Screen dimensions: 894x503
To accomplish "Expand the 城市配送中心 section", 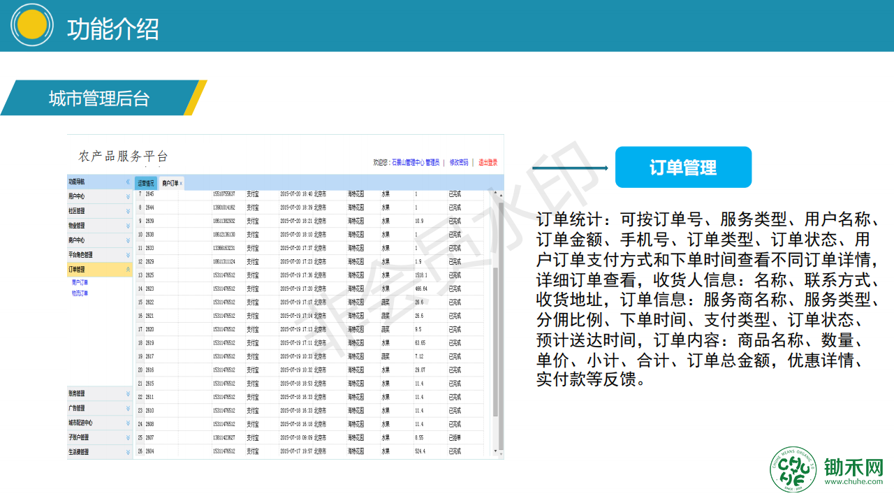I will [x=128, y=423].
